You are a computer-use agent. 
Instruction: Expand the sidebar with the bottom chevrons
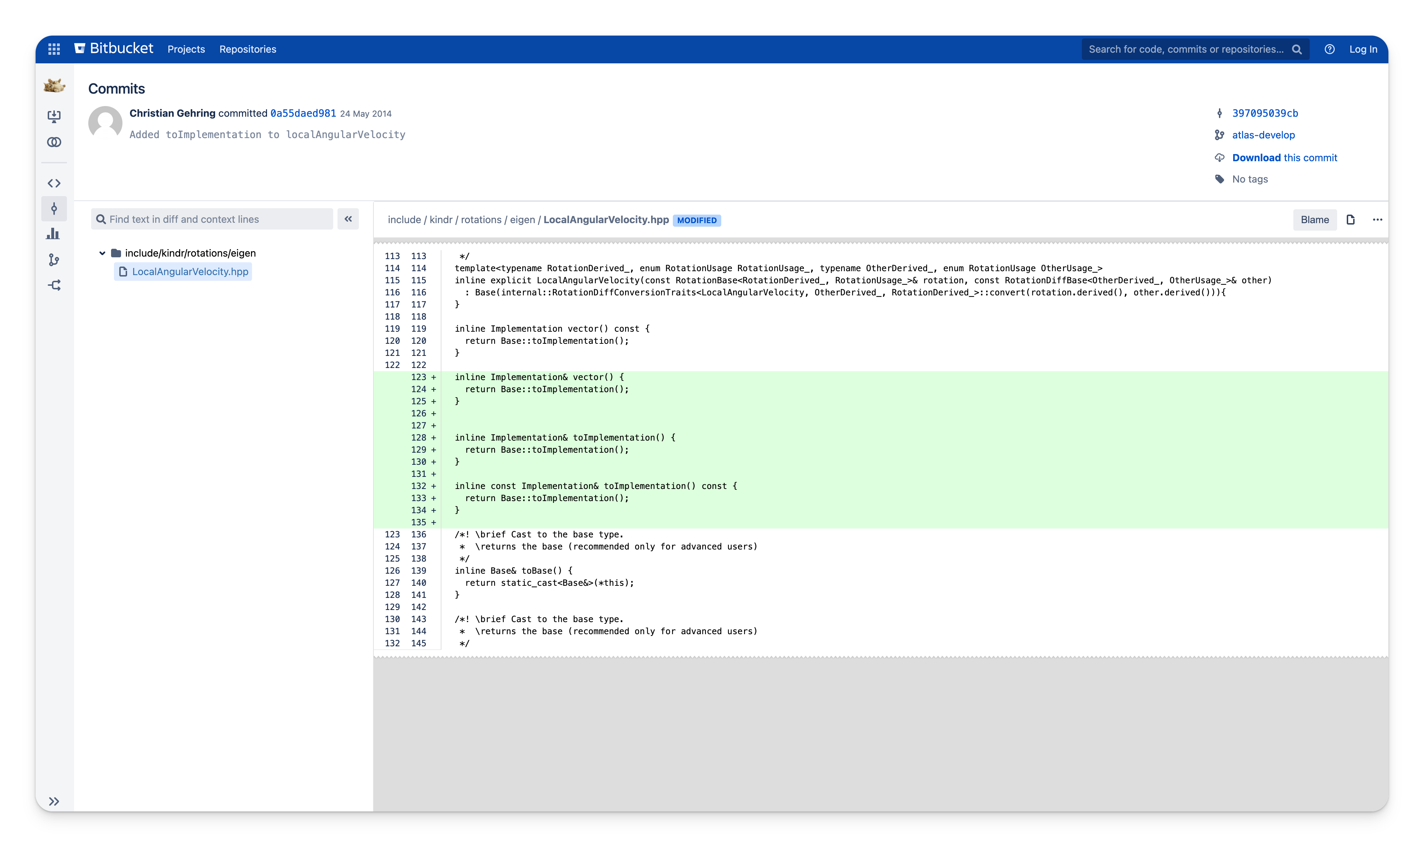point(54,801)
